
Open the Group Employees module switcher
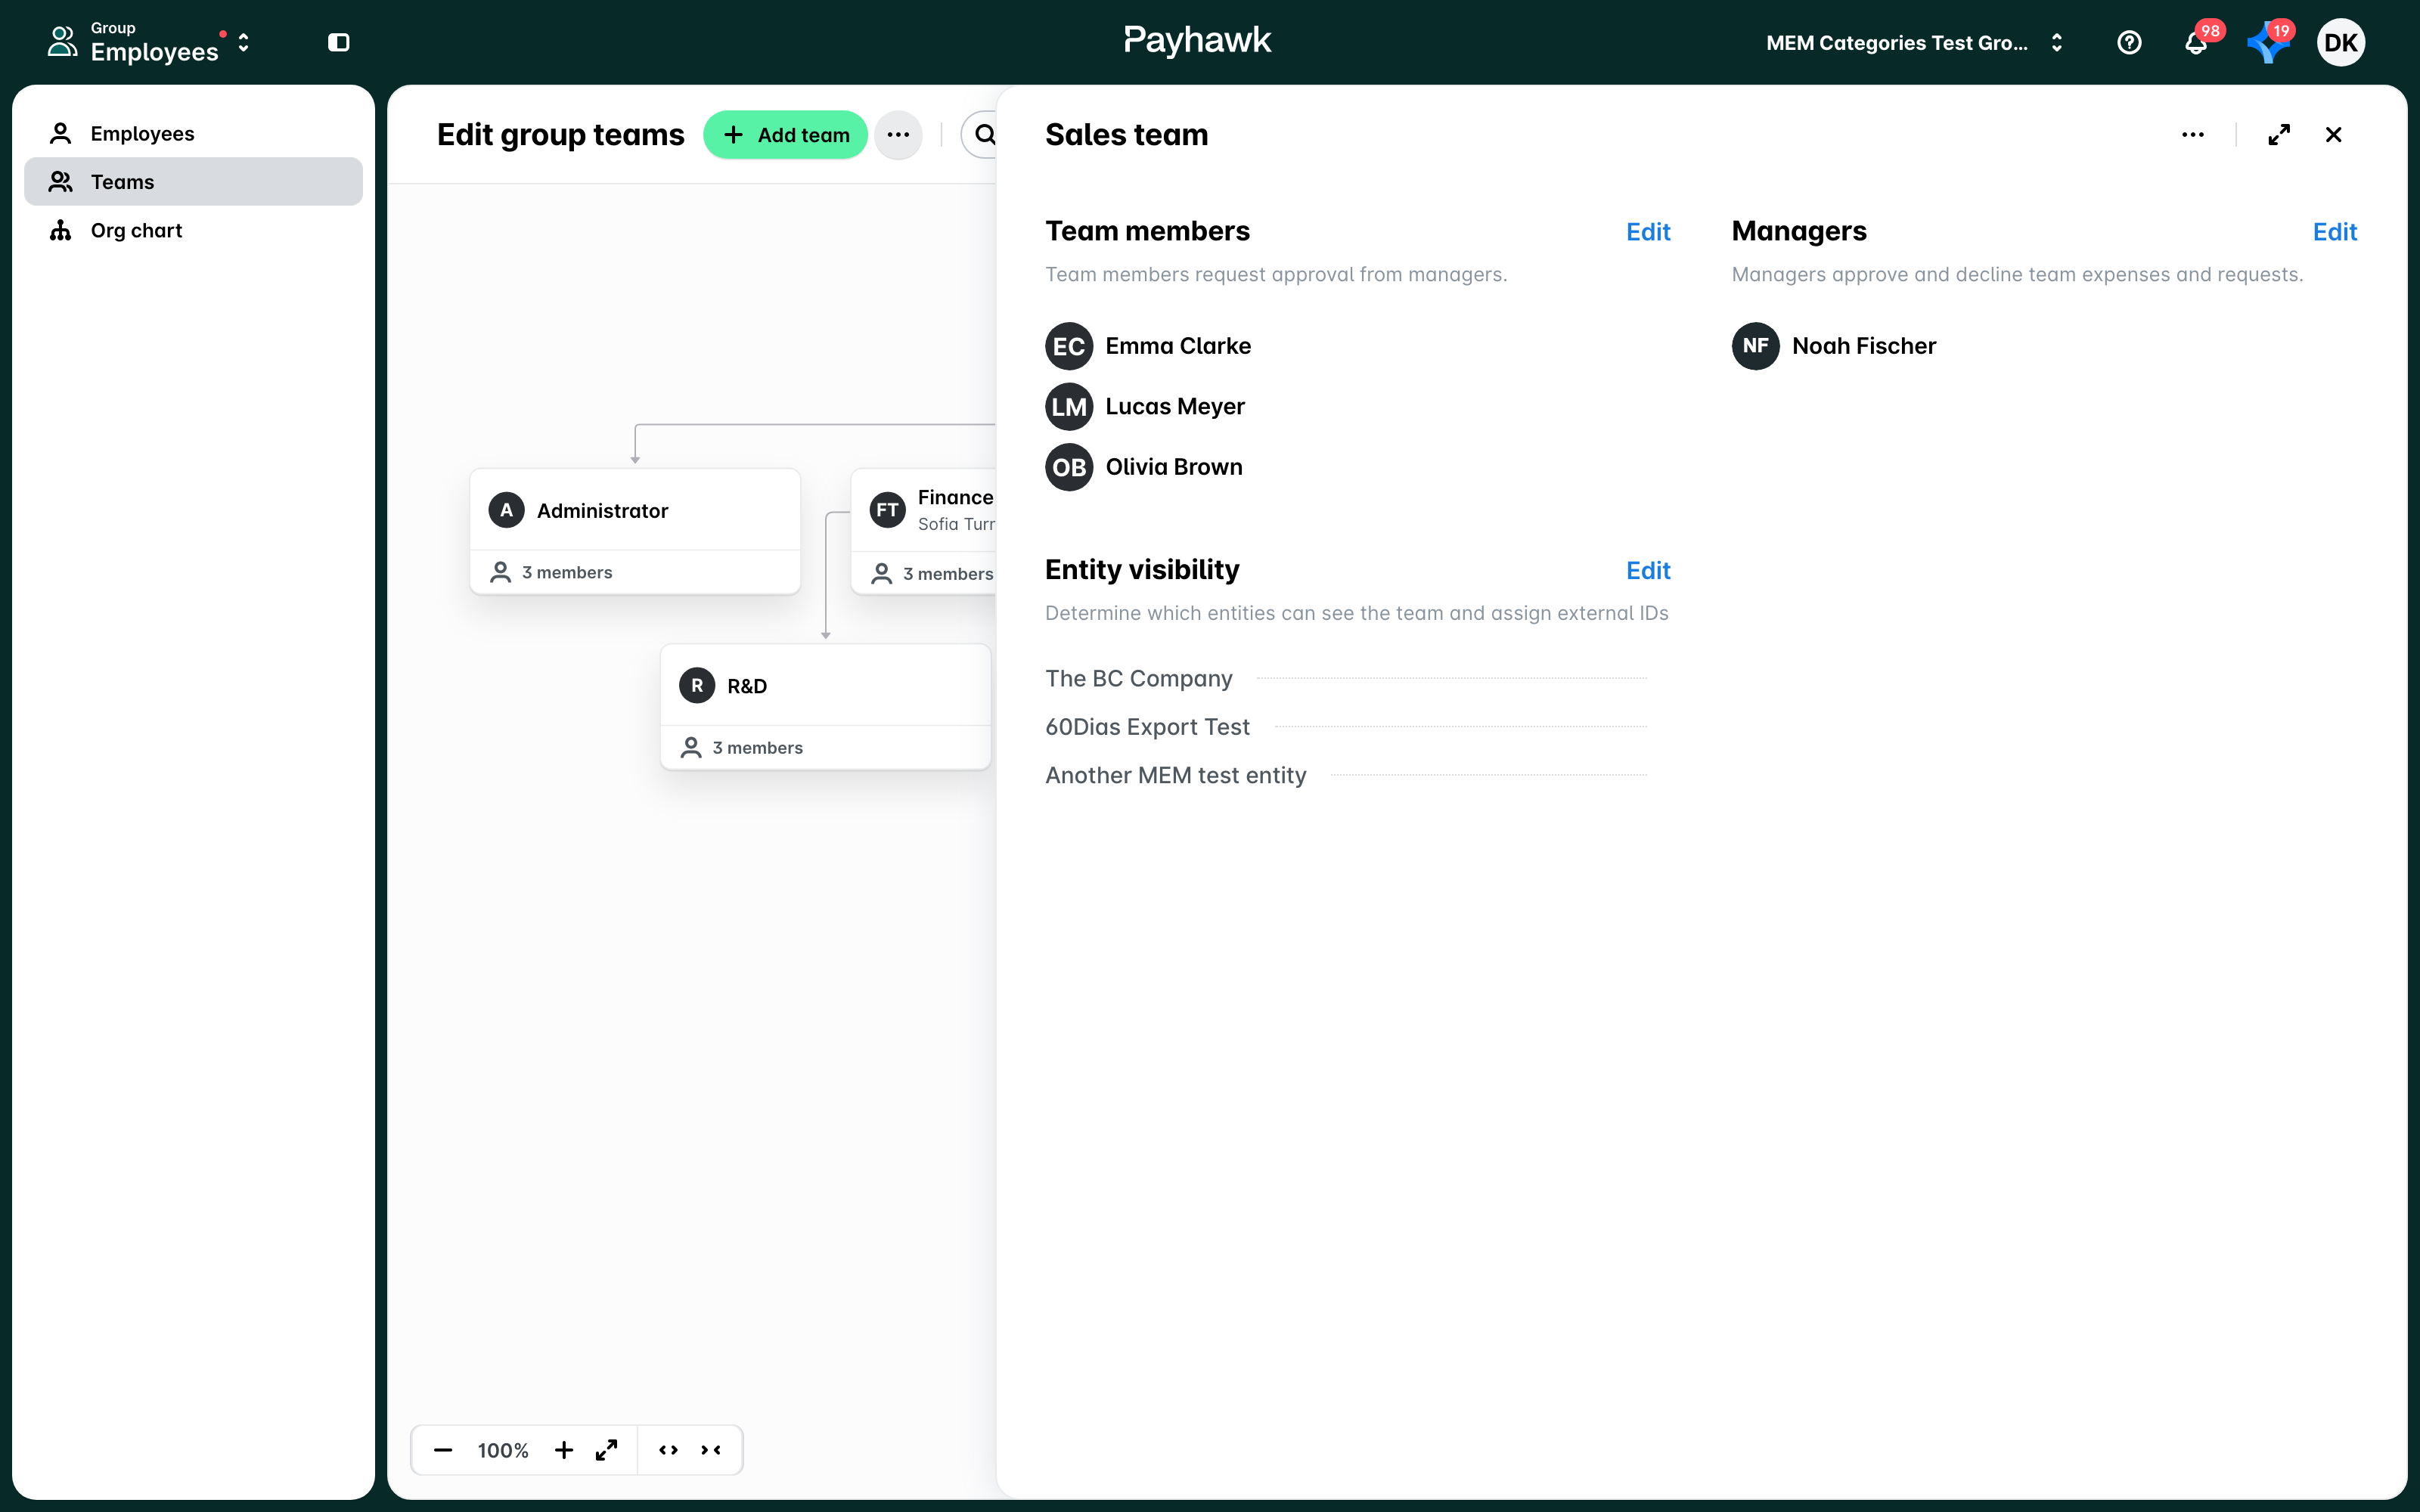pos(150,42)
